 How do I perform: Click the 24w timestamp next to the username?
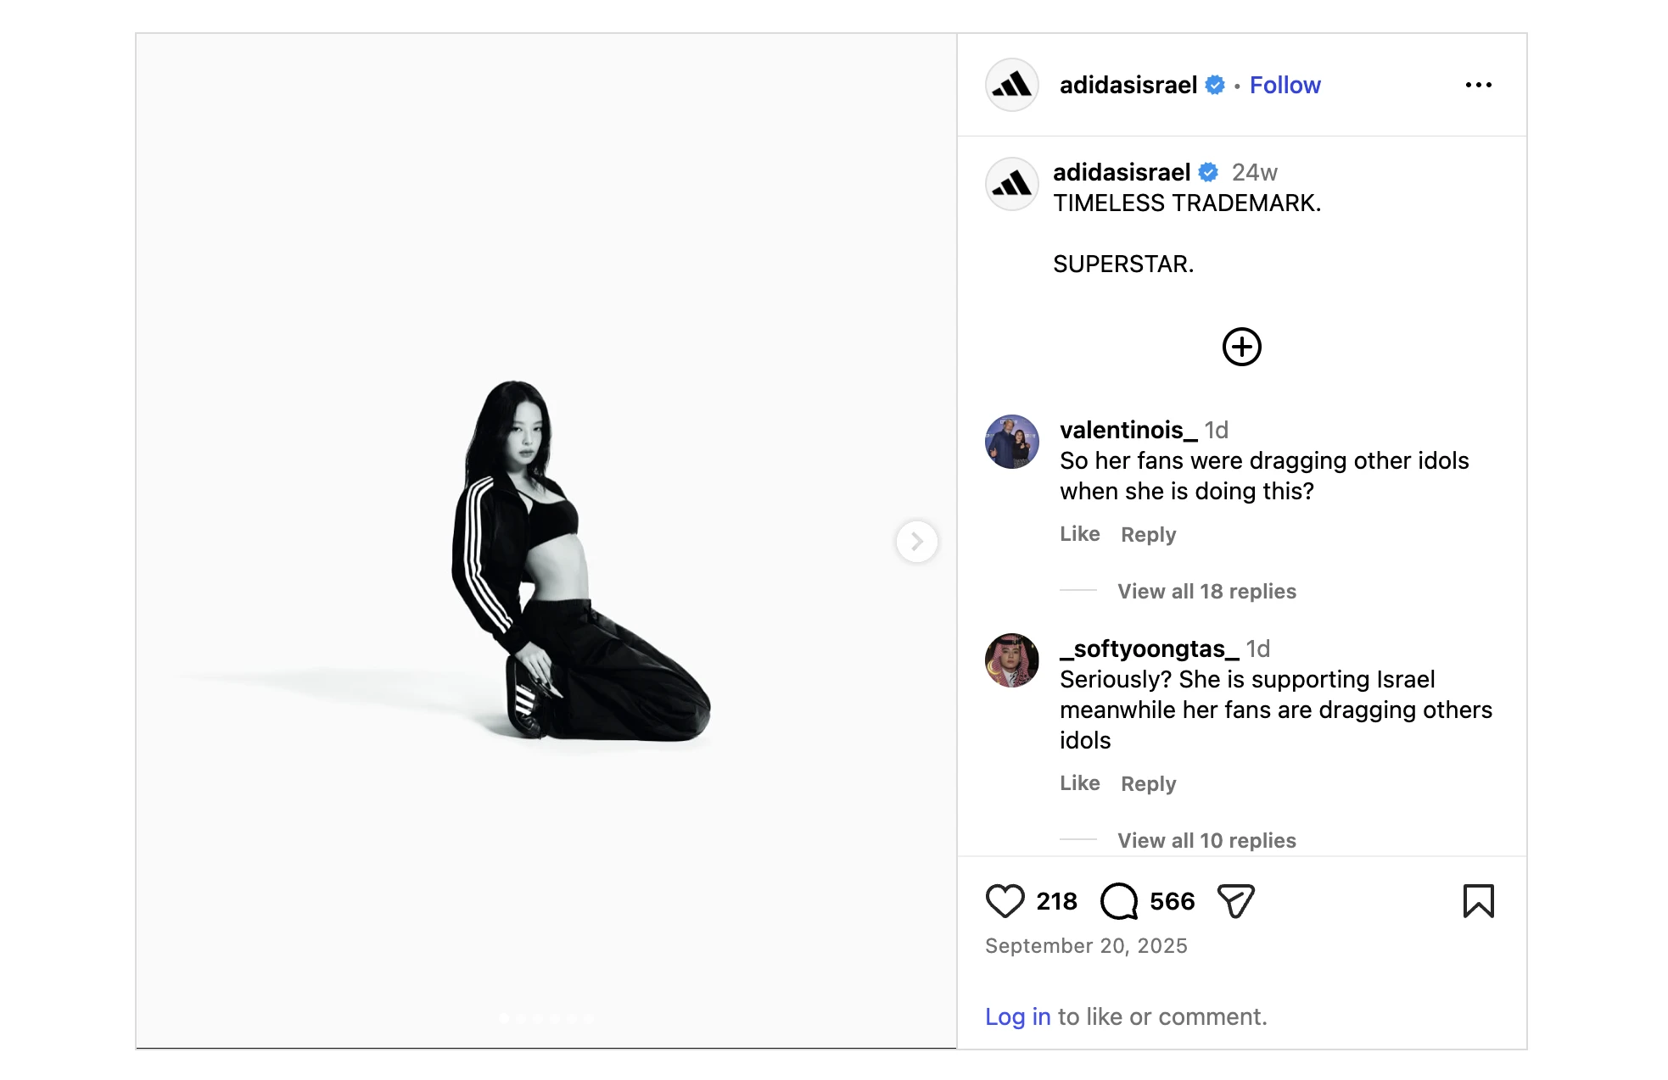(1257, 172)
